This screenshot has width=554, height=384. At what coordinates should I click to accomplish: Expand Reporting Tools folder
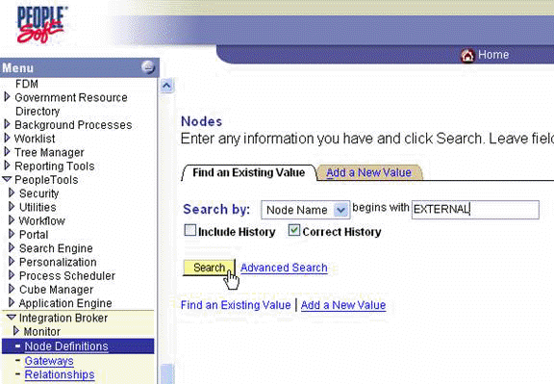[7, 166]
